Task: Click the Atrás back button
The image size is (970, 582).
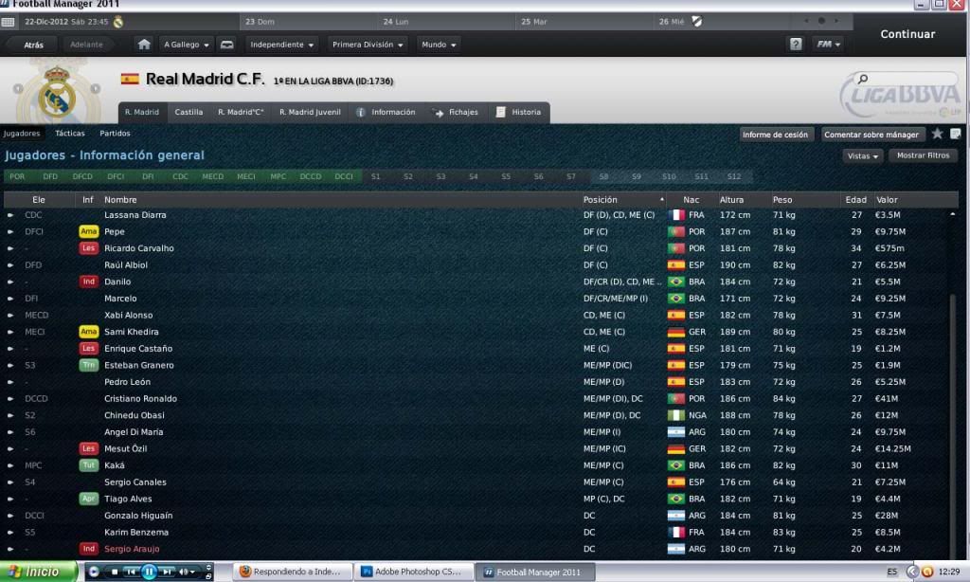Action: tap(33, 45)
